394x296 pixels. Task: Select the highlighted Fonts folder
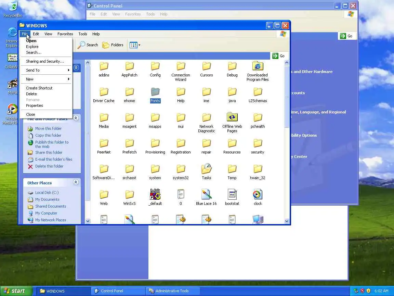pyautogui.click(x=155, y=95)
